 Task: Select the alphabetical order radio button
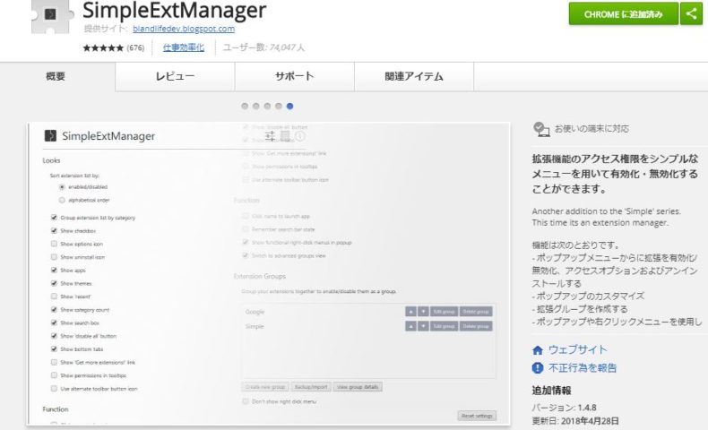point(62,200)
